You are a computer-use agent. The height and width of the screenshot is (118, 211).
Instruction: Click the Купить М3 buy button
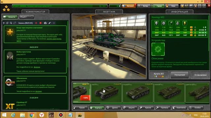click(x=159, y=75)
